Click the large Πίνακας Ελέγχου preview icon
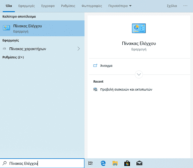This screenshot has width=193, height=168. point(139,28)
